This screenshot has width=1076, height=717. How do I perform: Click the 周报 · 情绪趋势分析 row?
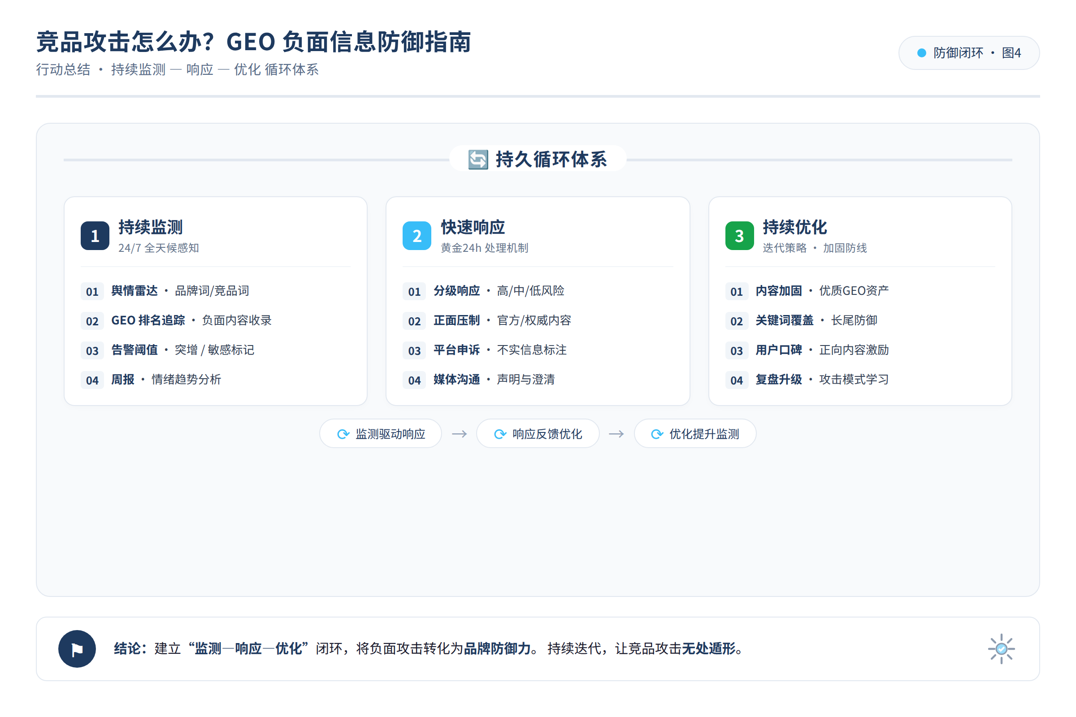(215, 380)
